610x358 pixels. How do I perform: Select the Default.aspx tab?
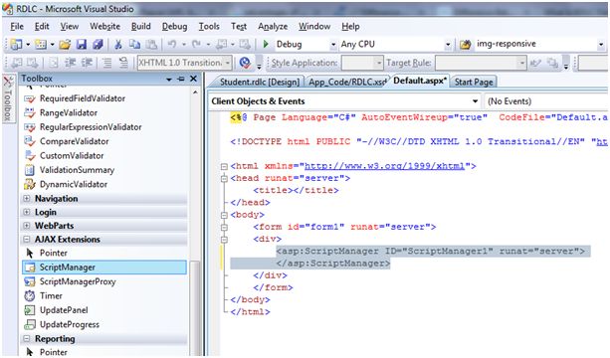coord(420,81)
